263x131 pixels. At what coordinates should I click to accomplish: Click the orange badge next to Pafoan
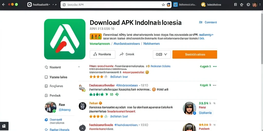pos(100,103)
